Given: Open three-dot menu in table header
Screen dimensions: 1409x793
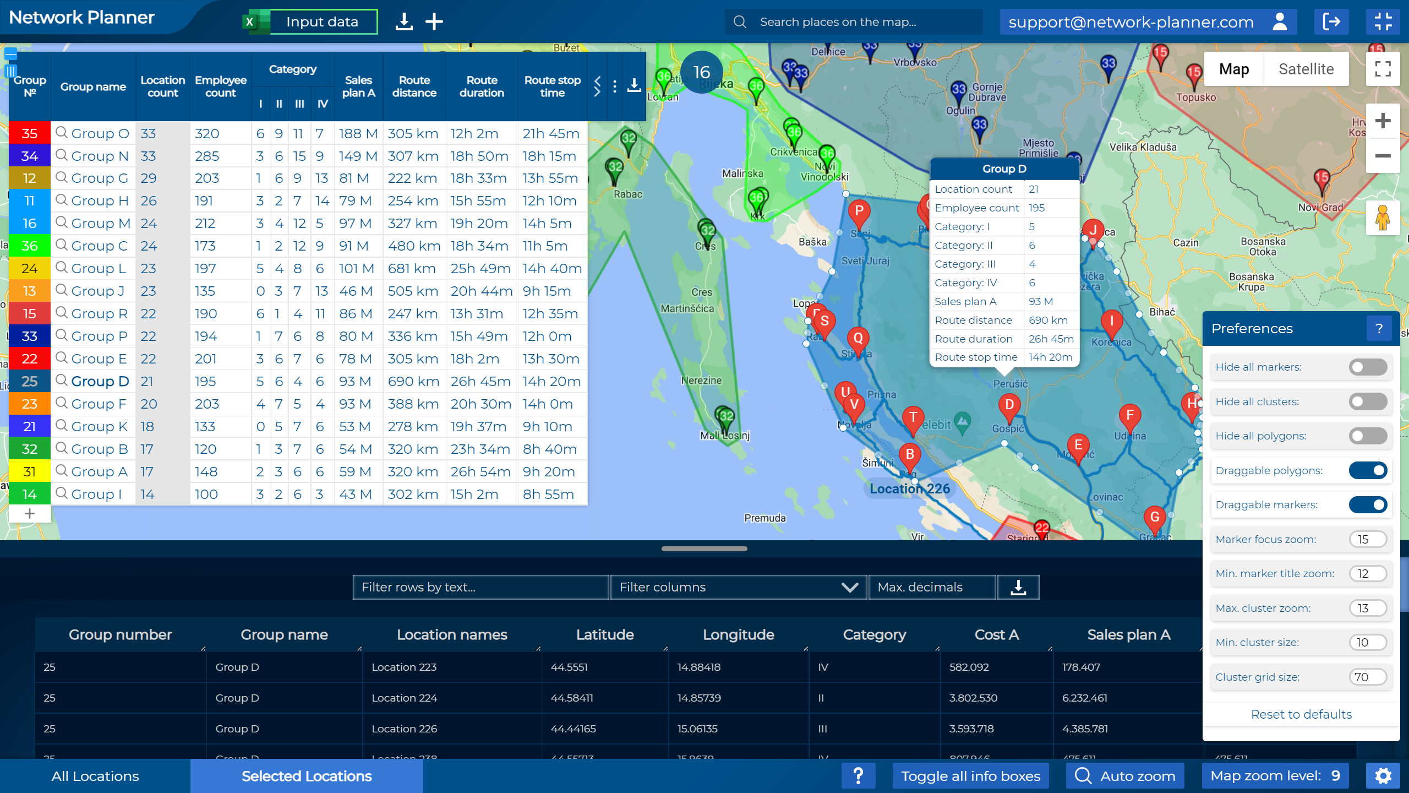Looking at the screenshot, I should pos(615,86).
